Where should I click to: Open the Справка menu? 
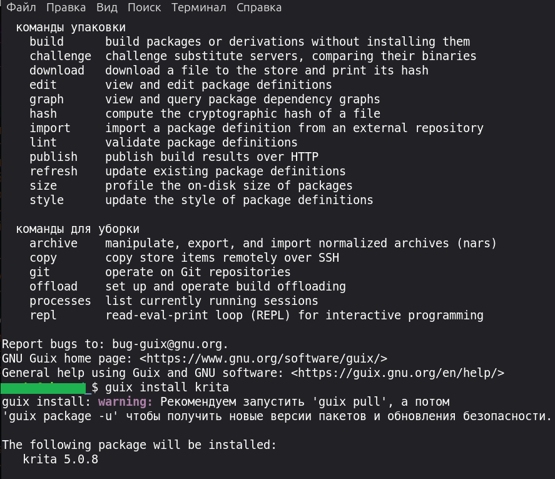click(x=259, y=8)
